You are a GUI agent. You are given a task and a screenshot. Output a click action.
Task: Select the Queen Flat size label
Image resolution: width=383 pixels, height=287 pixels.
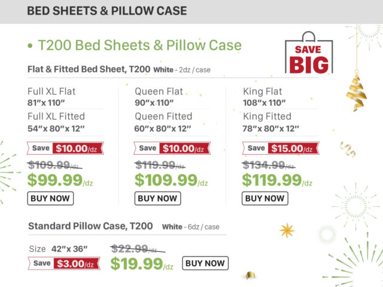(159, 91)
